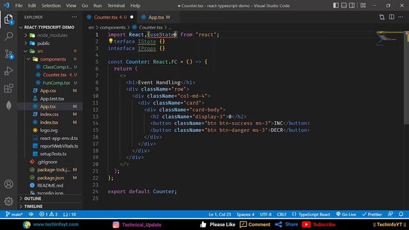Click the Explorer more actions ellipsis
409x230 pixels.
(74, 17)
